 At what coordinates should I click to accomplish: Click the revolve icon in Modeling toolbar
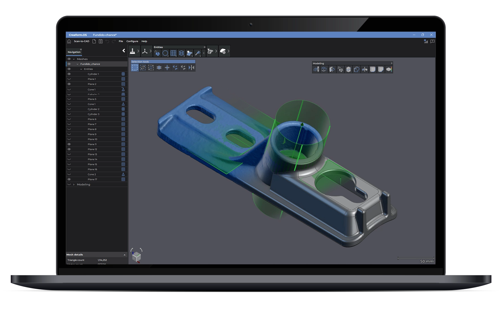point(332,70)
